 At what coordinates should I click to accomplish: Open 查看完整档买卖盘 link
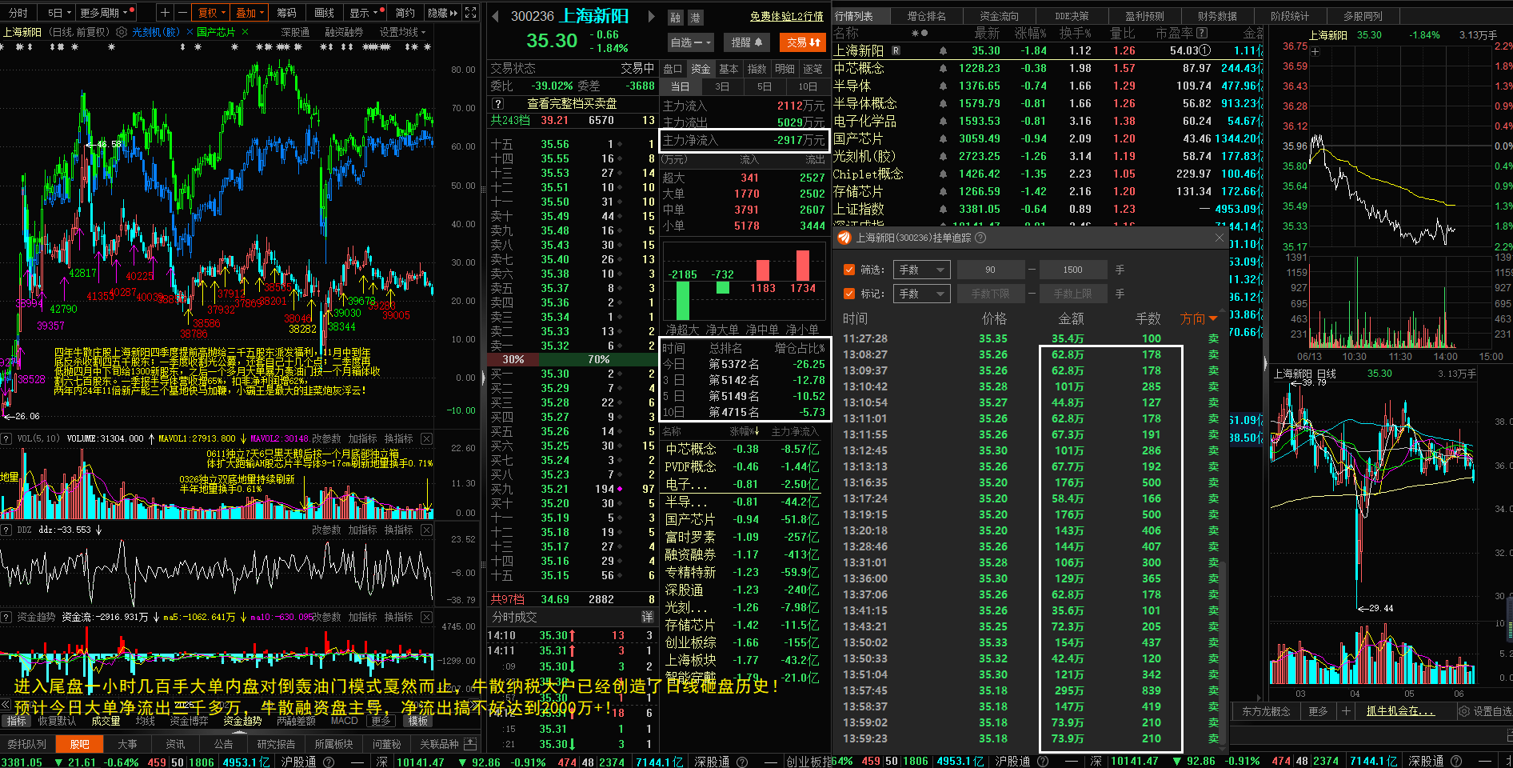tap(572, 104)
